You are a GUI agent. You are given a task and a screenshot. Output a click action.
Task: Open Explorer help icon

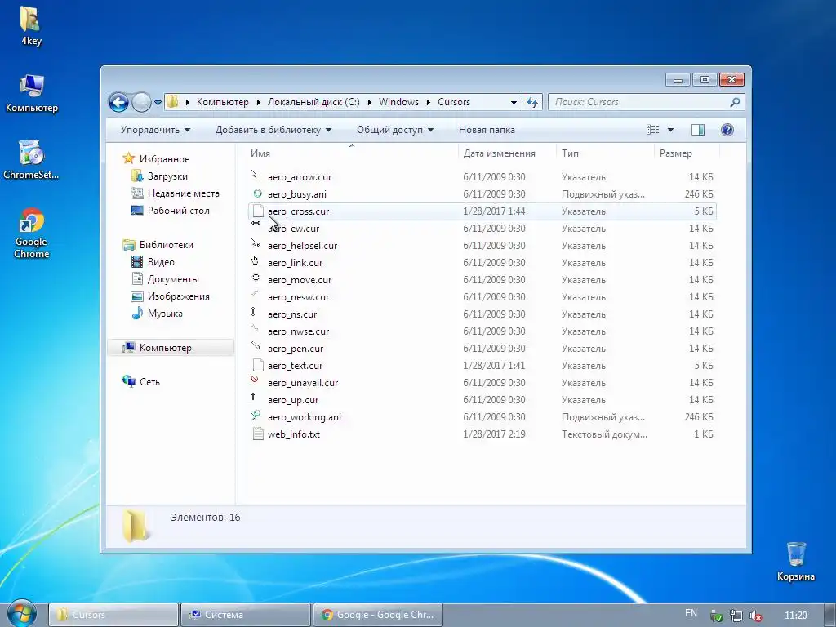pyautogui.click(x=727, y=130)
